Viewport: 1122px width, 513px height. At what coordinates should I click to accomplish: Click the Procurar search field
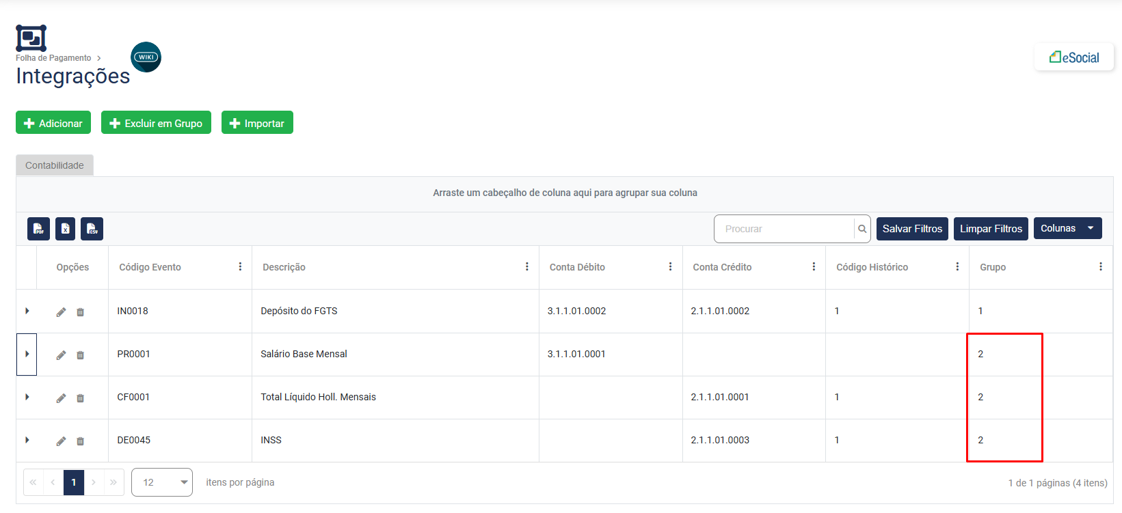(x=784, y=229)
